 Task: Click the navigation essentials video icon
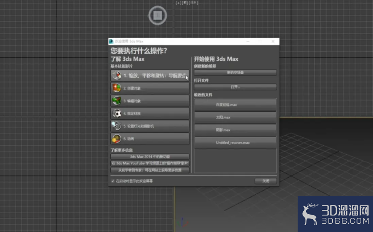coord(116,75)
